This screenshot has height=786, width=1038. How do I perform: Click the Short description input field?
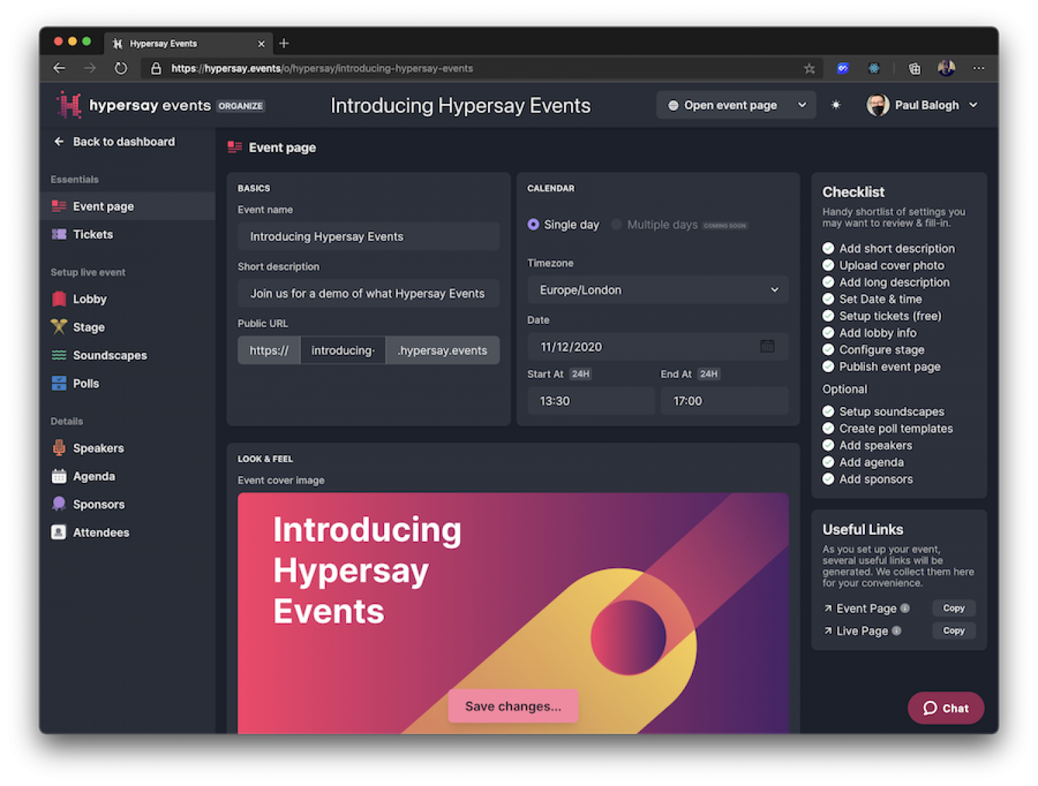[x=368, y=293]
